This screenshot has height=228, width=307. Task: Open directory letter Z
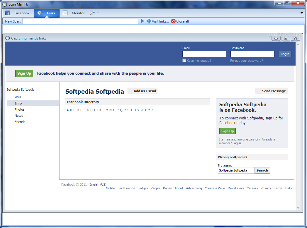point(152,110)
